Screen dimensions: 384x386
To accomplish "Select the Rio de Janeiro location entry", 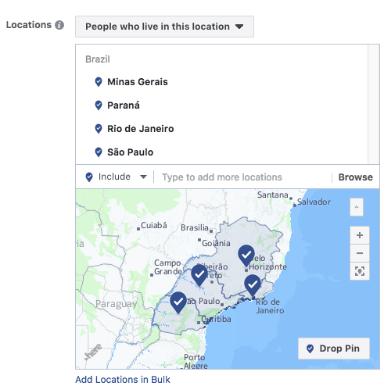I will click(141, 129).
